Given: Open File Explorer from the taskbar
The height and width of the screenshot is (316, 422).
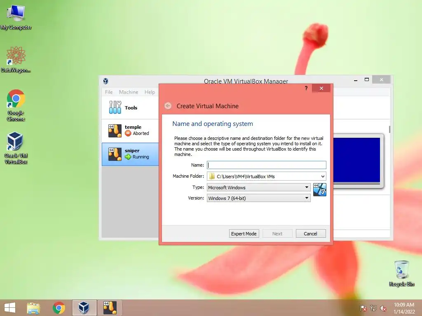Looking at the screenshot, I should pyautogui.click(x=33, y=308).
